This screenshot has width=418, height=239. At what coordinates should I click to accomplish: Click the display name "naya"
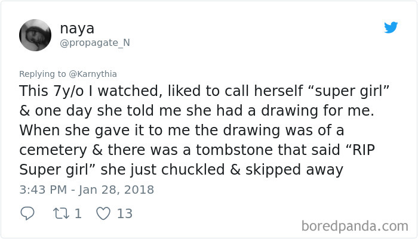(76, 27)
